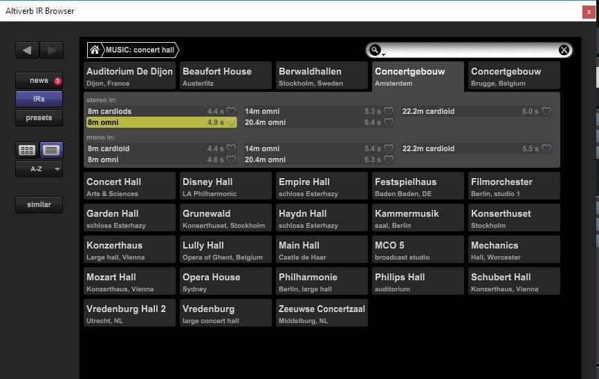599x379 pixels.
Task: Expand Concert Hall Arts & Sciences
Action: 129,186
